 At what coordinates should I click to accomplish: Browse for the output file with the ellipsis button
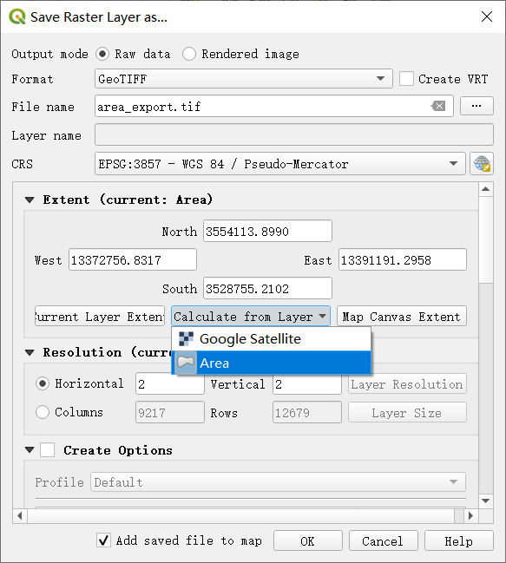tap(476, 106)
